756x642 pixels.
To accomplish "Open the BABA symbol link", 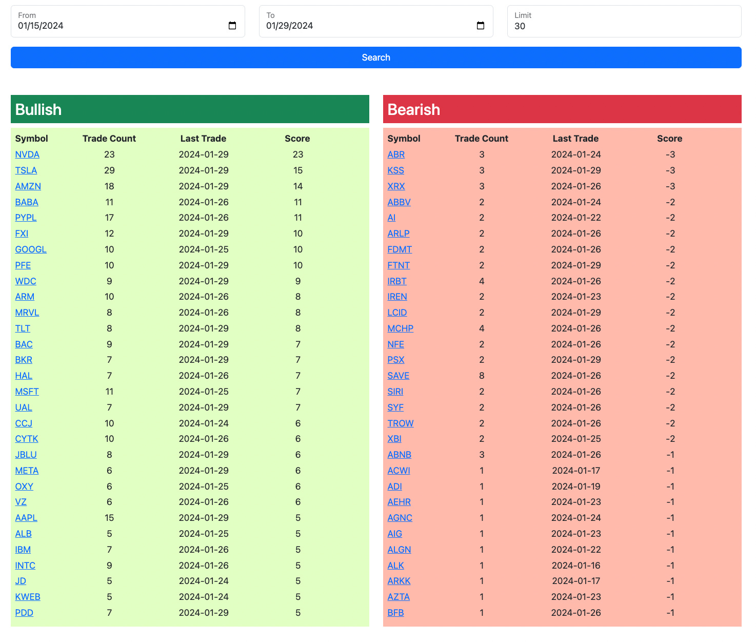I will pos(27,202).
